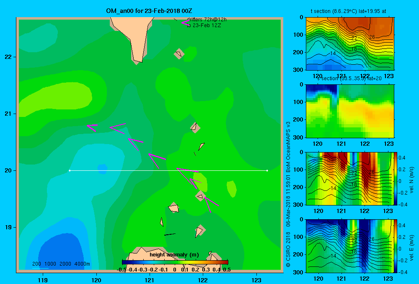Click latitude label '19' on main map axis
419x284 pixels.
click(8, 227)
